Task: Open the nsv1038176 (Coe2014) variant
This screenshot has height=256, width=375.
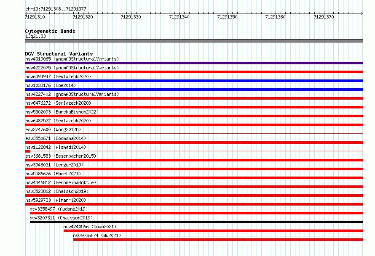Action: point(51,85)
